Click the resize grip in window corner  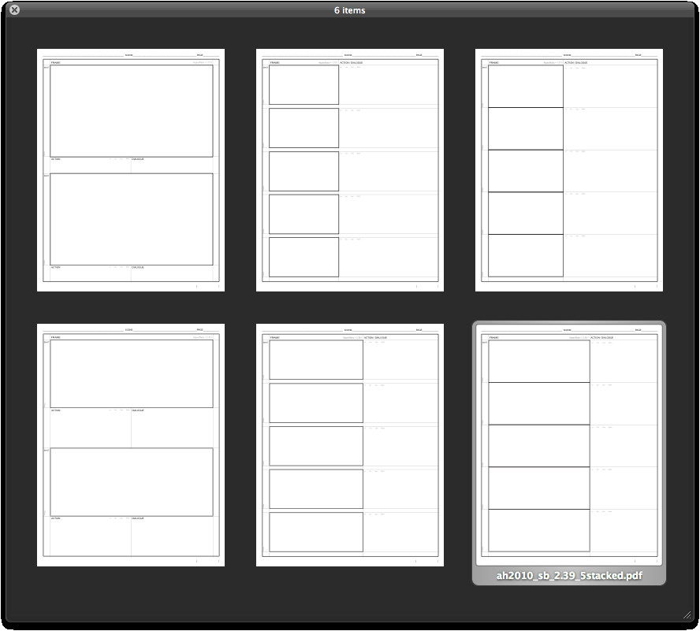687,614
